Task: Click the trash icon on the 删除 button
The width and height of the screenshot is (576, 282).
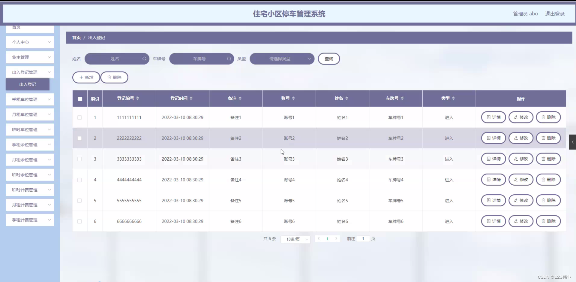Action: click(109, 77)
